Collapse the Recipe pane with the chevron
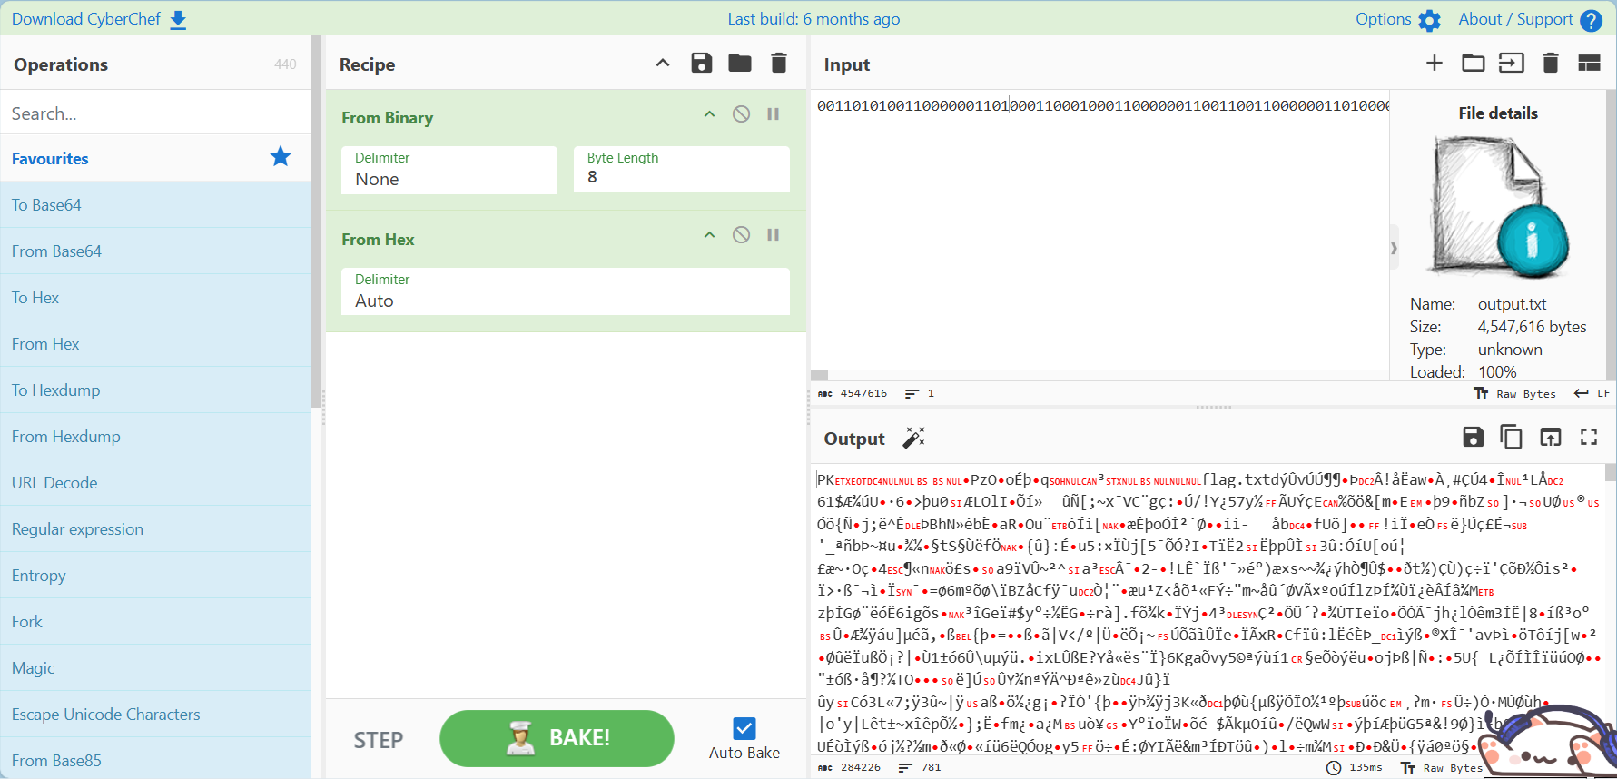The height and width of the screenshot is (779, 1617). (663, 63)
